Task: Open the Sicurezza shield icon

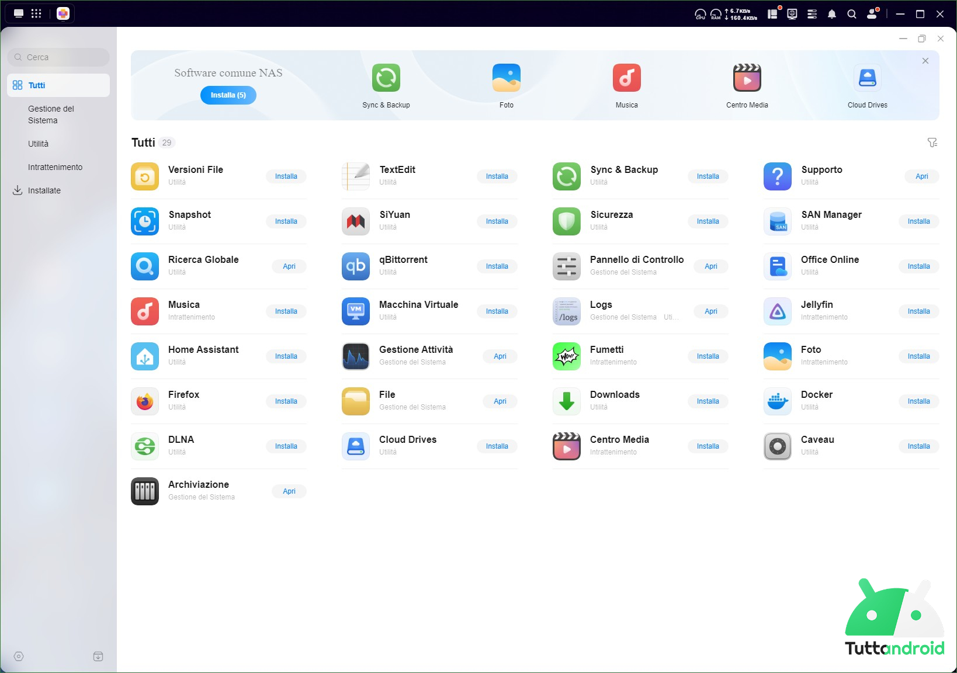Action: tap(567, 221)
